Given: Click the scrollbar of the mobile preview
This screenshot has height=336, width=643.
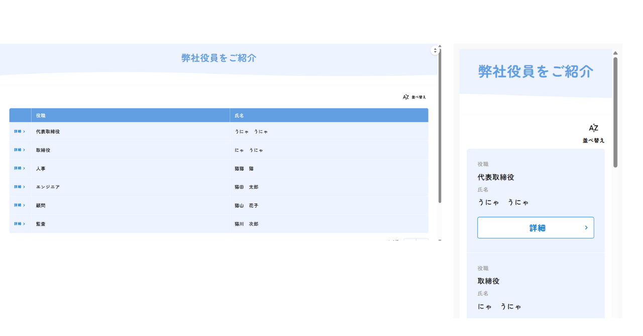Looking at the screenshot, I should click(615, 110).
